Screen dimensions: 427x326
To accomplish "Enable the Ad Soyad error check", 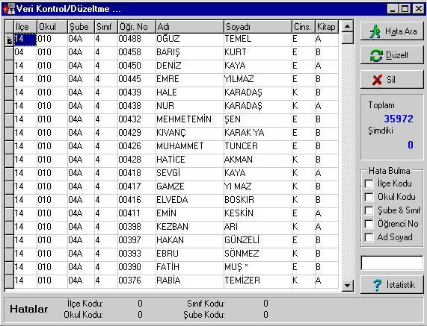I will click(369, 237).
